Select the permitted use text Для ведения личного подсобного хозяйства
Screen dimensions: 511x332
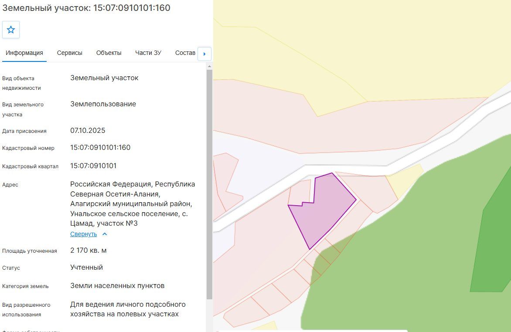coord(128,309)
